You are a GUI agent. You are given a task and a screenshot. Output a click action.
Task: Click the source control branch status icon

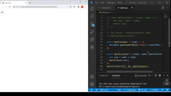(92, 90)
